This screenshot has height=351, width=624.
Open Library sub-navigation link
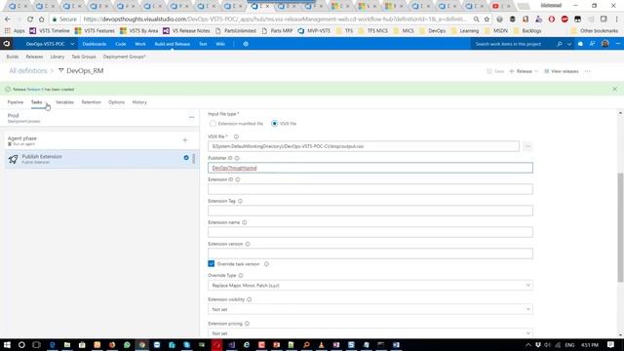point(57,57)
